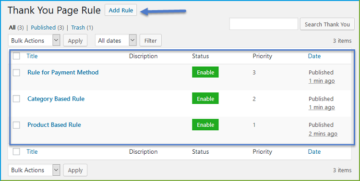
Task: Click the '1 min ago' date for Rule for Payment Method
Action: coord(322,81)
